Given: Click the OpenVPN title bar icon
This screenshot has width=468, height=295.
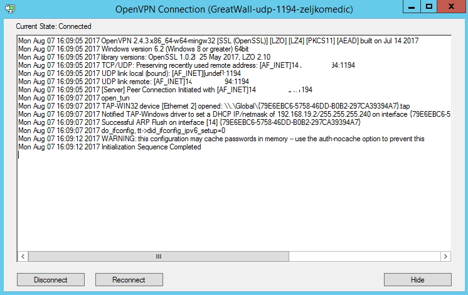Looking at the screenshot, I should [x=10, y=8].
